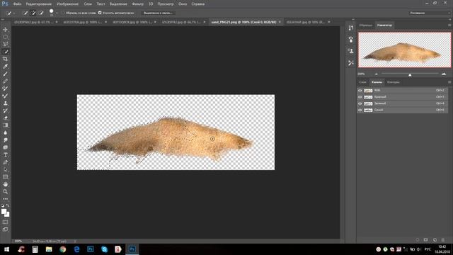
Task: Select the Eraser tool
Action: (x=5, y=118)
